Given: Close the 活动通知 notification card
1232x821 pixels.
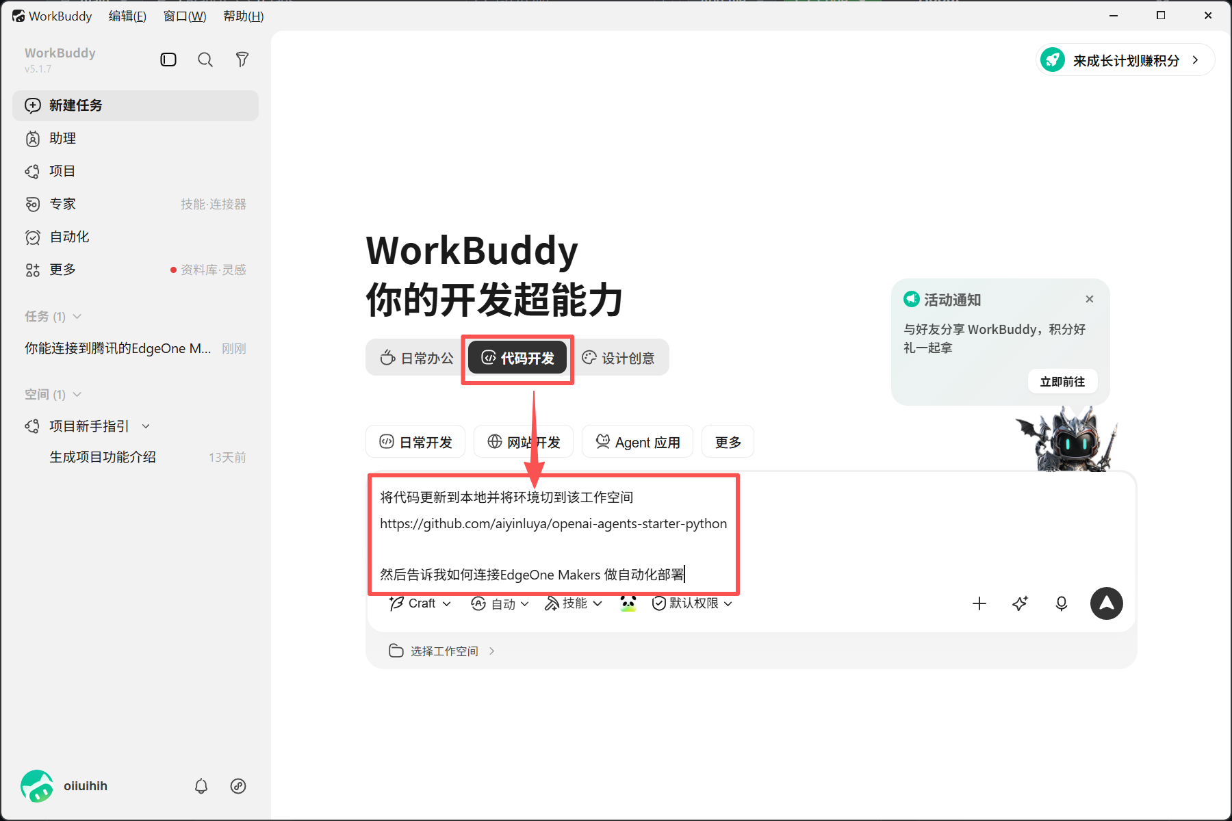Looking at the screenshot, I should [1090, 299].
